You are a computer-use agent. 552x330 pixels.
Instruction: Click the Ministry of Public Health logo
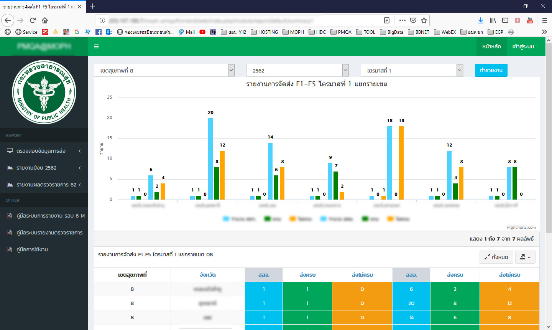pos(44,92)
